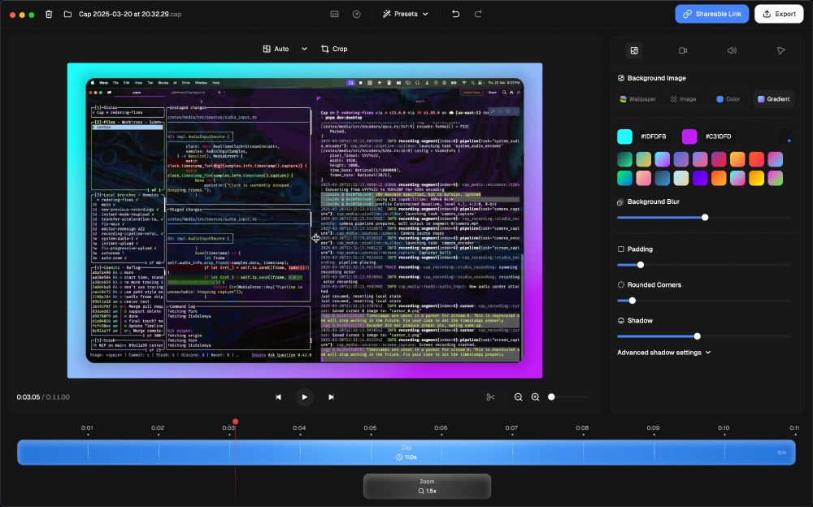Redo the last undone edit

[x=478, y=14]
